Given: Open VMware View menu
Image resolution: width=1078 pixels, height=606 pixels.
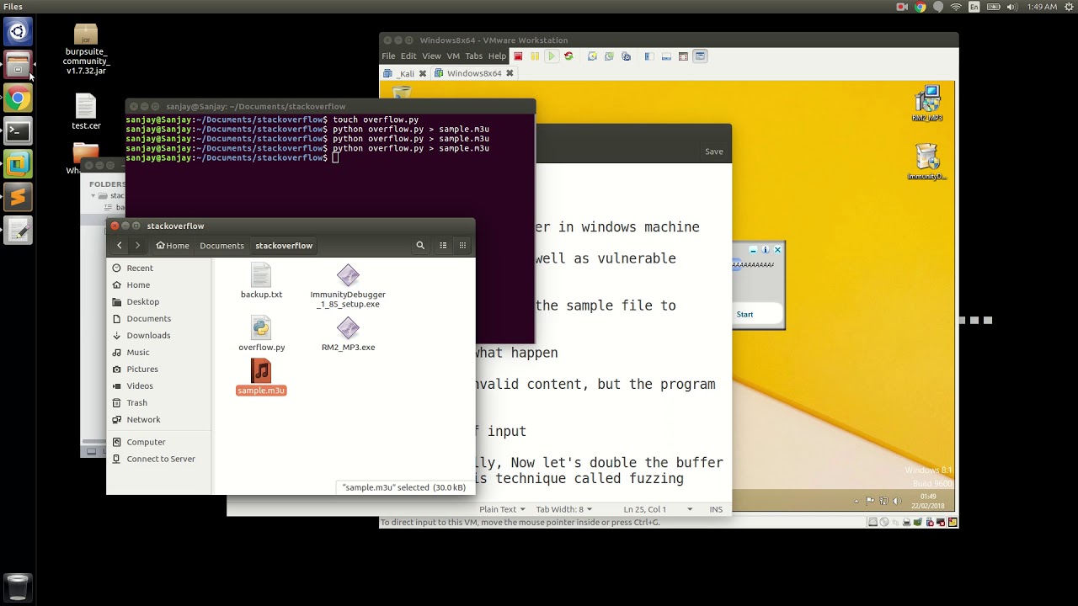Looking at the screenshot, I should [431, 56].
